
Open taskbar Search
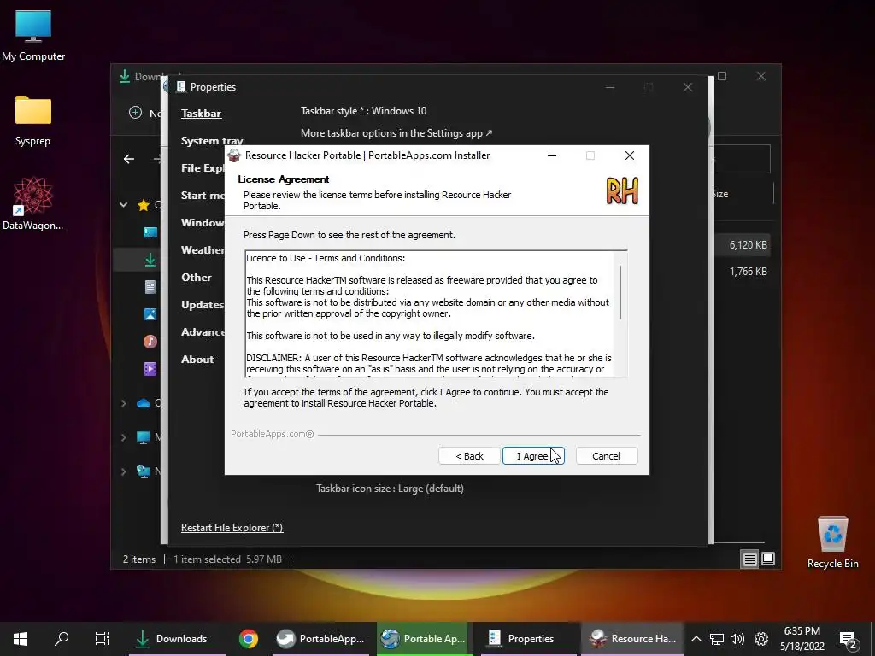pyautogui.click(x=62, y=639)
